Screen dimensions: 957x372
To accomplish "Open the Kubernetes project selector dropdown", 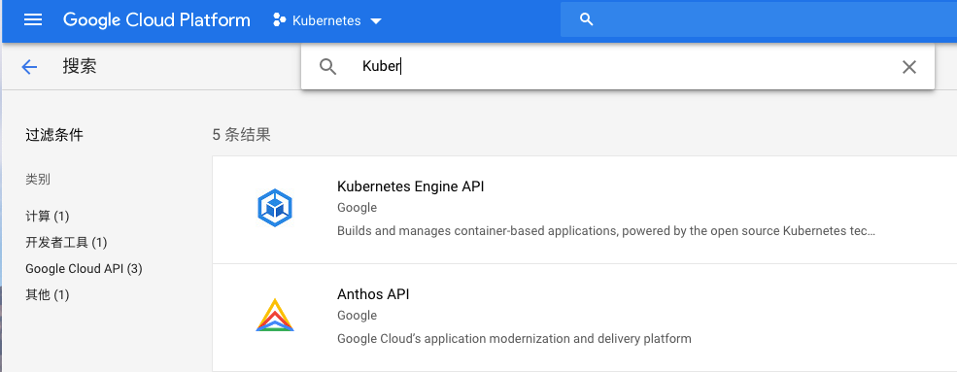I will point(327,20).
